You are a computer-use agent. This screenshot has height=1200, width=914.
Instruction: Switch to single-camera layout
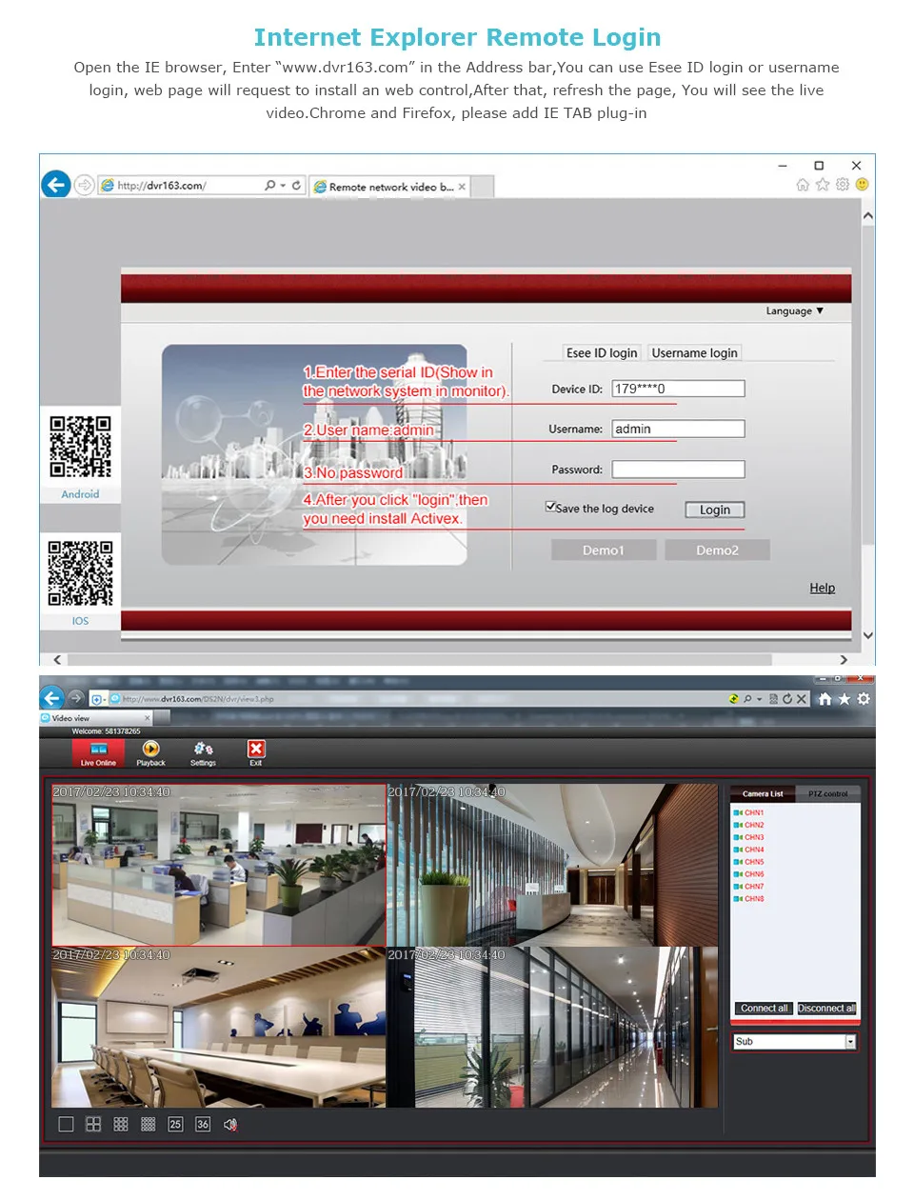66,1124
